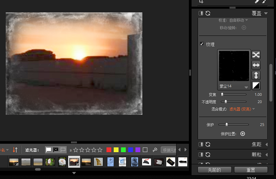Click the randomize texture shuffle icon
Viewport: 276px width, 179px height.
(x=256, y=55)
